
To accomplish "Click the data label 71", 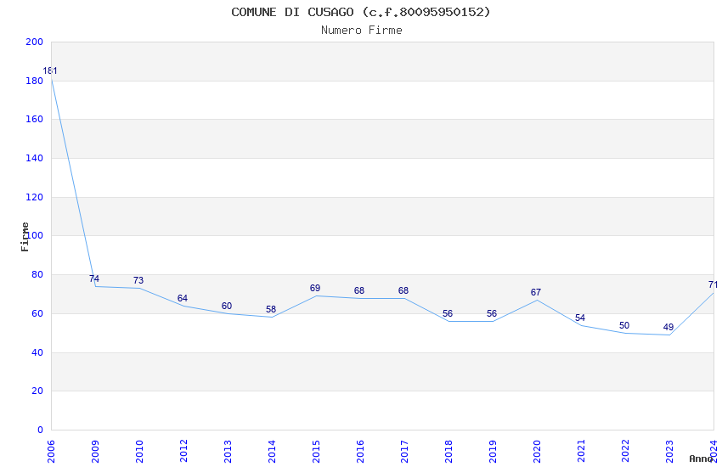I will [x=713, y=285].
